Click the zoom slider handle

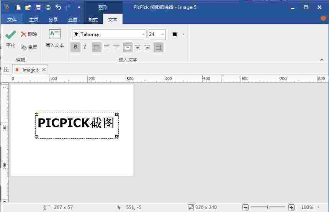coord(268,207)
